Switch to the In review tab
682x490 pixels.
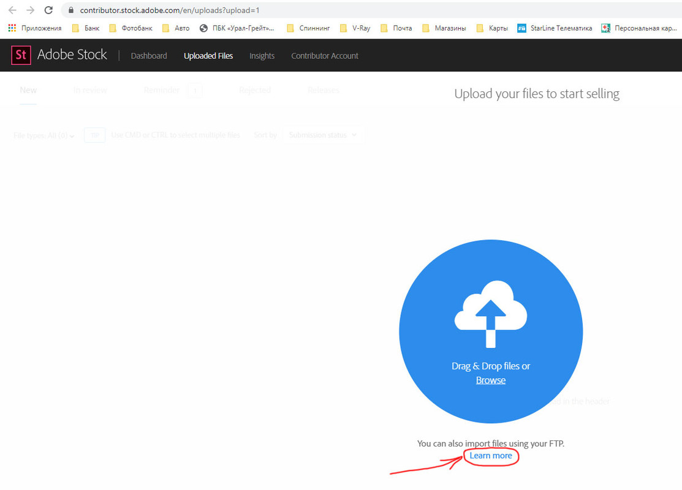click(90, 90)
